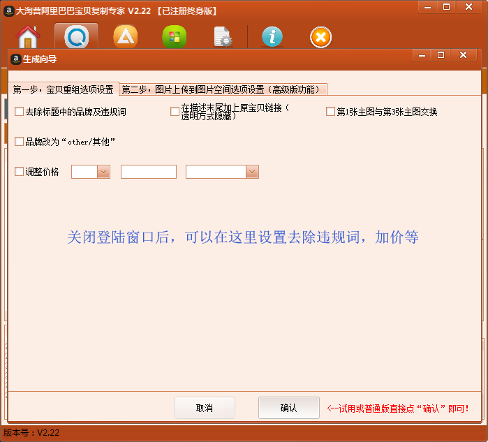Screen dimensions: 488x442
Task: Open the document settings gear icon
Action: (223, 37)
